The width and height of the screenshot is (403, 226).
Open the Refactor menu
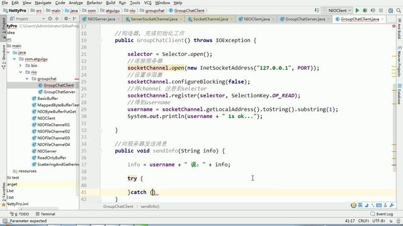click(x=94, y=3)
